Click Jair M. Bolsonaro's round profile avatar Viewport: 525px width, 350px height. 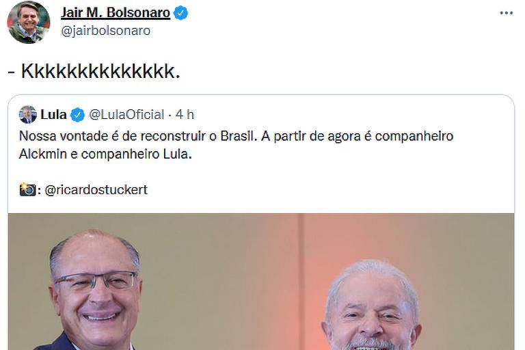[29, 22]
